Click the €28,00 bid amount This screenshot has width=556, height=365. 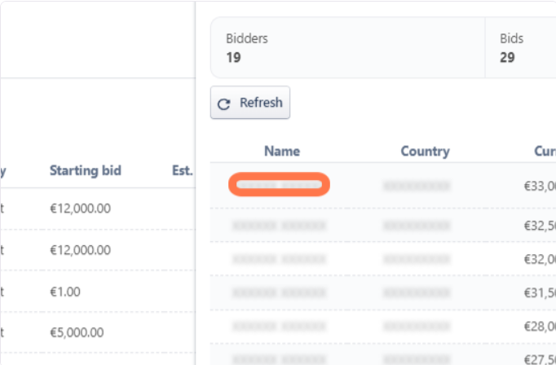[x=540, y=327]
